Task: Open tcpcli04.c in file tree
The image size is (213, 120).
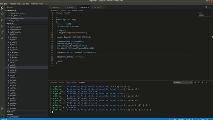Action: [x=27, y=78]
